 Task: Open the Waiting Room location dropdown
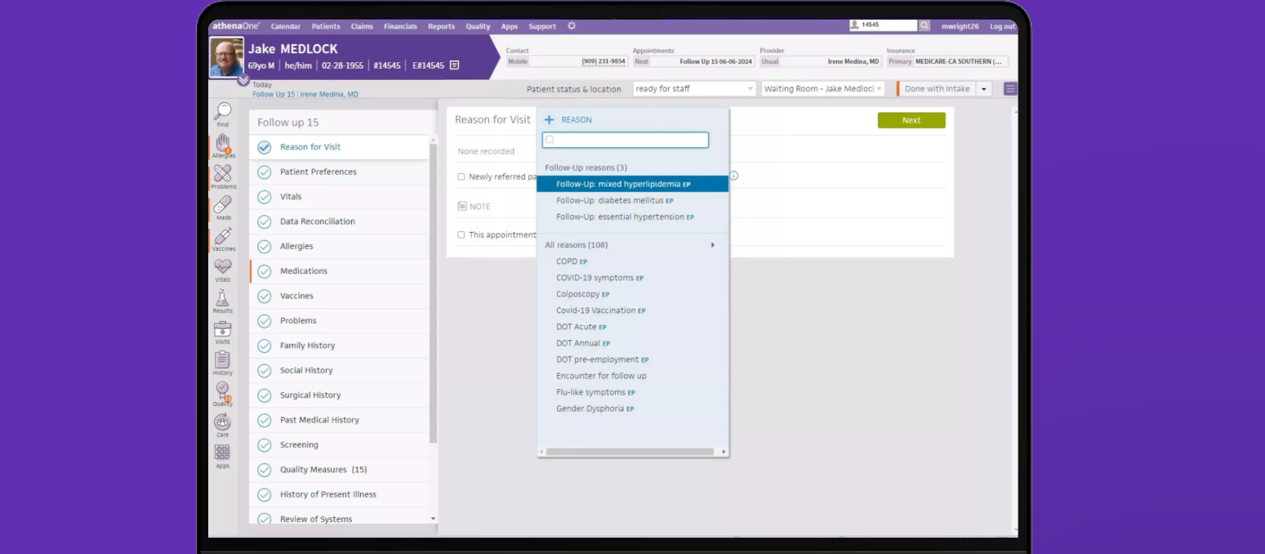[x=822, y=89]
